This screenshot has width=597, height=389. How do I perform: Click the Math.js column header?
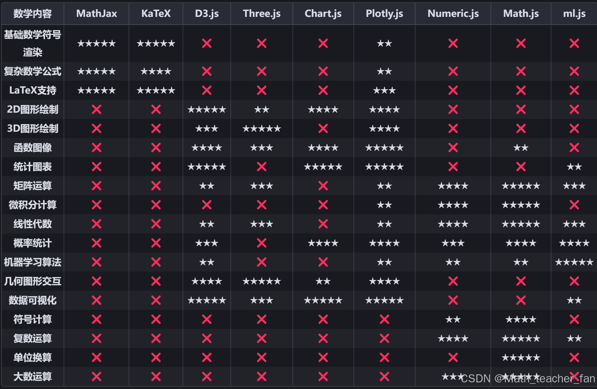click(x=521, y=14)
